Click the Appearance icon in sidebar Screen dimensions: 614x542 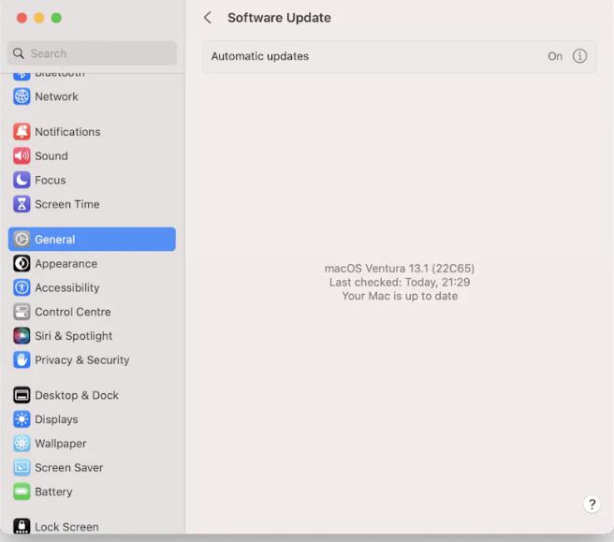point(22,264)
